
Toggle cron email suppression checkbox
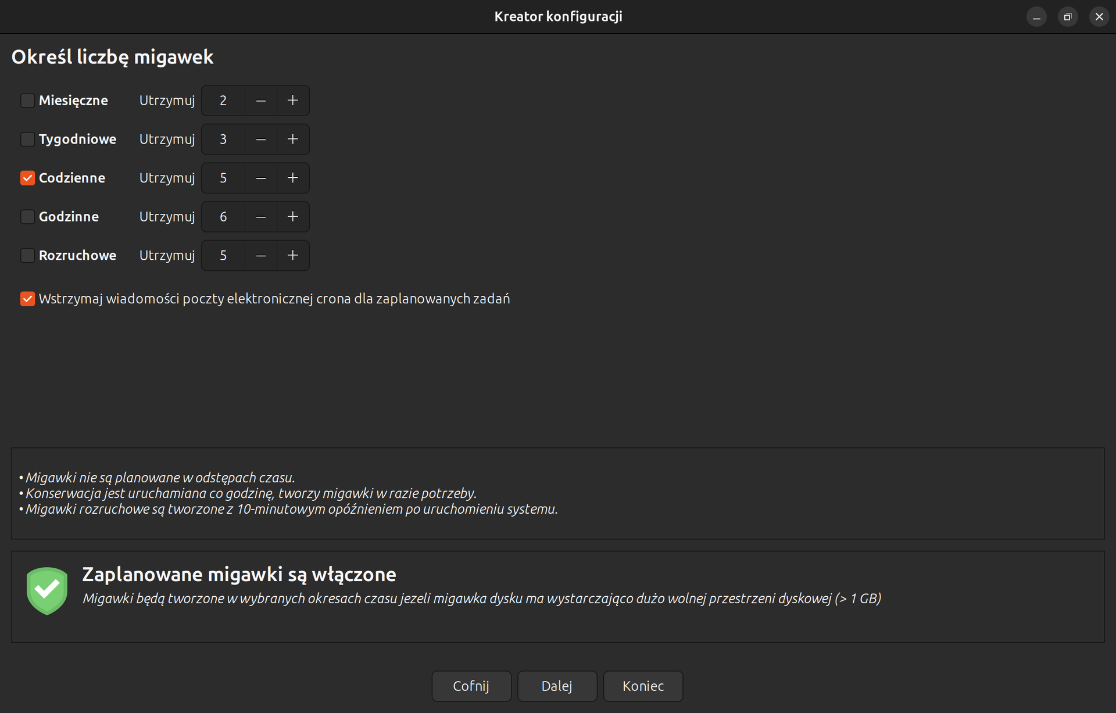[27, 299]
